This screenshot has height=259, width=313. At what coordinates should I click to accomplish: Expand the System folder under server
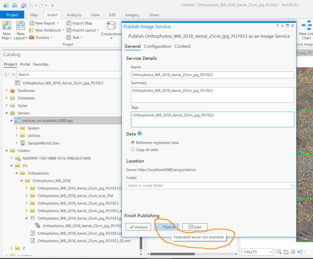pos(17,128)
